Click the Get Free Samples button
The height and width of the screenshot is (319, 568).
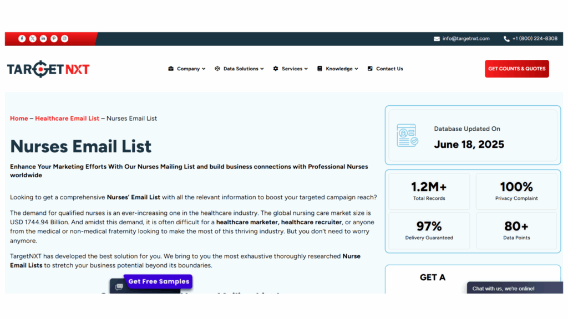[159, 281]
